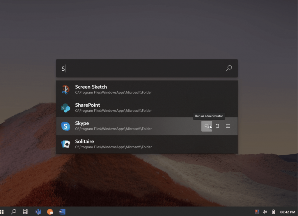The height and width of the screenshot is (216, 298).
Task: Open Microsoft Teams from the taskbar
Action: click(38, 212)
